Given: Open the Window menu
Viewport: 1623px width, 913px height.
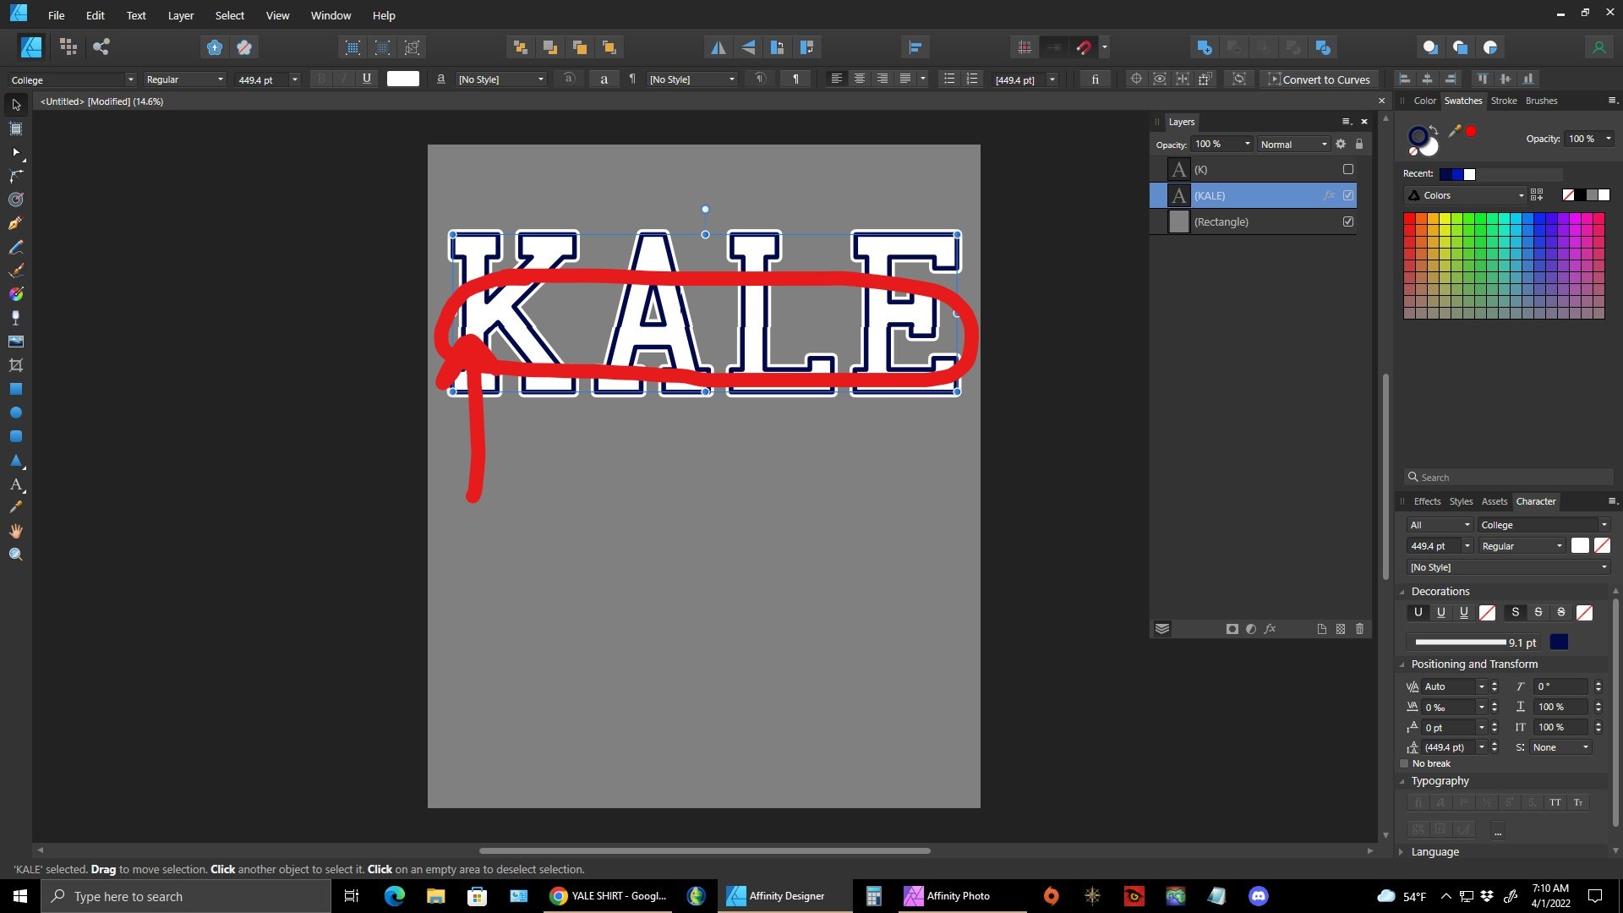Looking at the screenshot, I should point(331,15).
